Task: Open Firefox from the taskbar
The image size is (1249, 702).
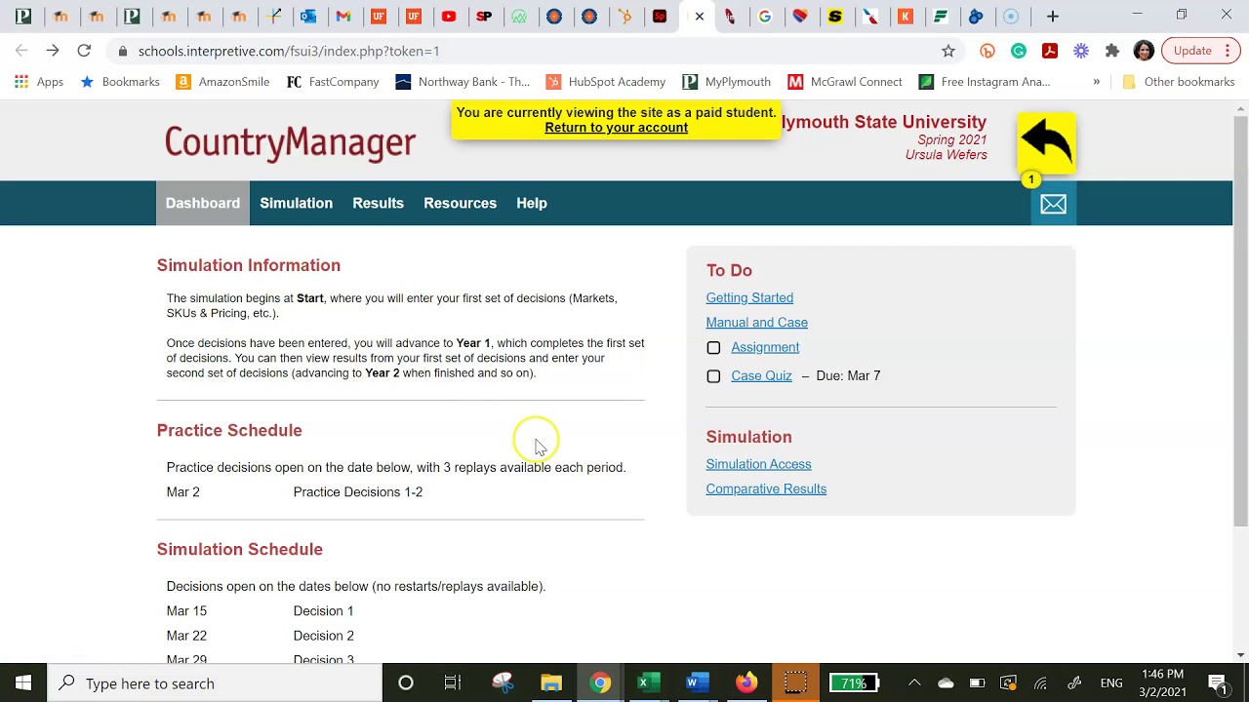Action: 746,682
